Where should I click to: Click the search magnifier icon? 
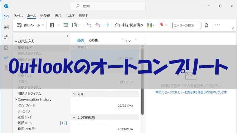pyautogui.click(x=78, y=6)
